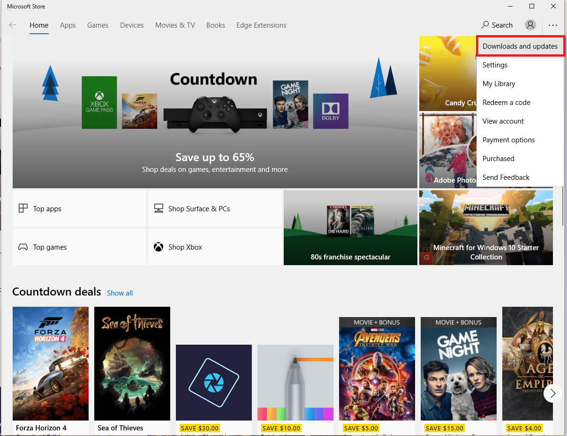Select My Library menu entry
567x436 pixels.
pyautogui.click(x=520, y=84)
